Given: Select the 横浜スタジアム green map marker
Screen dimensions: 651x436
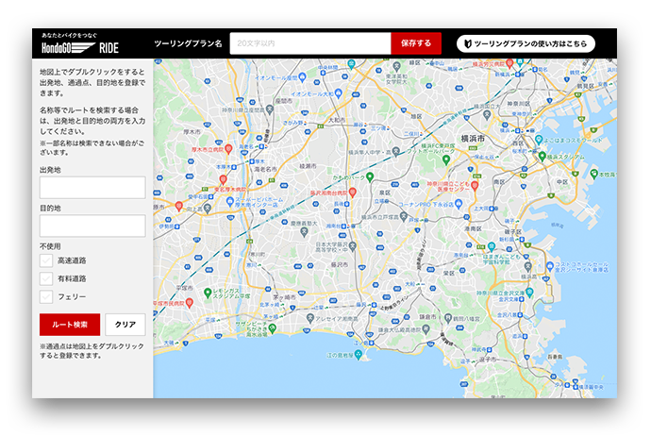Looking at the screenshot, I should pyautogui.click(x=543, y=156).
